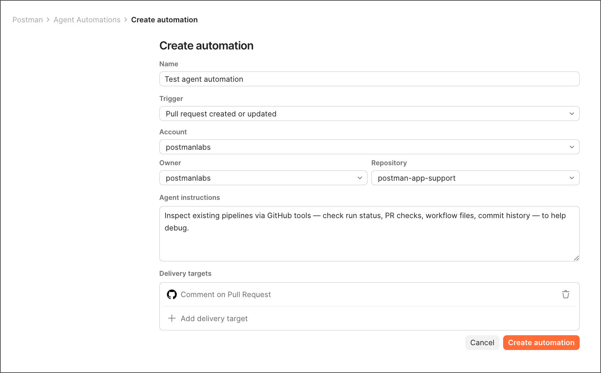Click the Repository field label
The width and height of the screenshot is (601, 373).
pos(389,163)
